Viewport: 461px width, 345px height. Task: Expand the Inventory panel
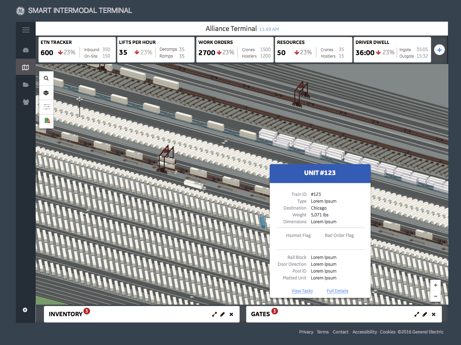click(x=214, y=314)
